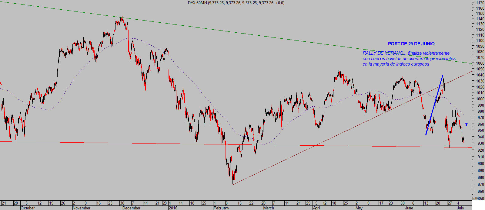Select the 'POST DE 29 DE JUNIO' heading
The width and height of the screenshot is (485, 210).
click(411, 44)
